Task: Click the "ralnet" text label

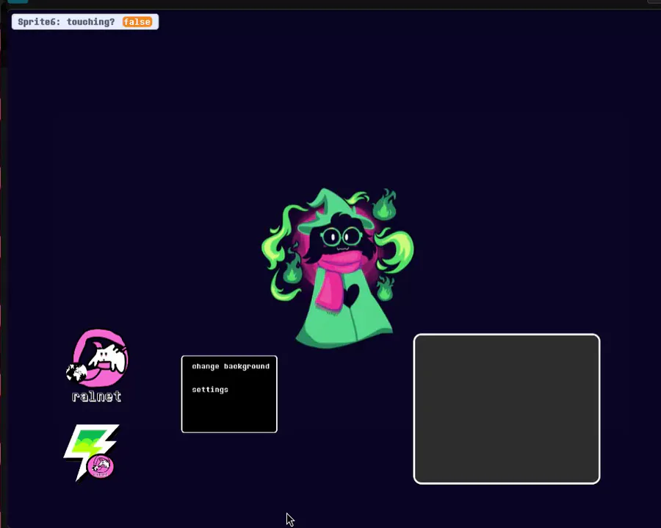Action: 96,396
